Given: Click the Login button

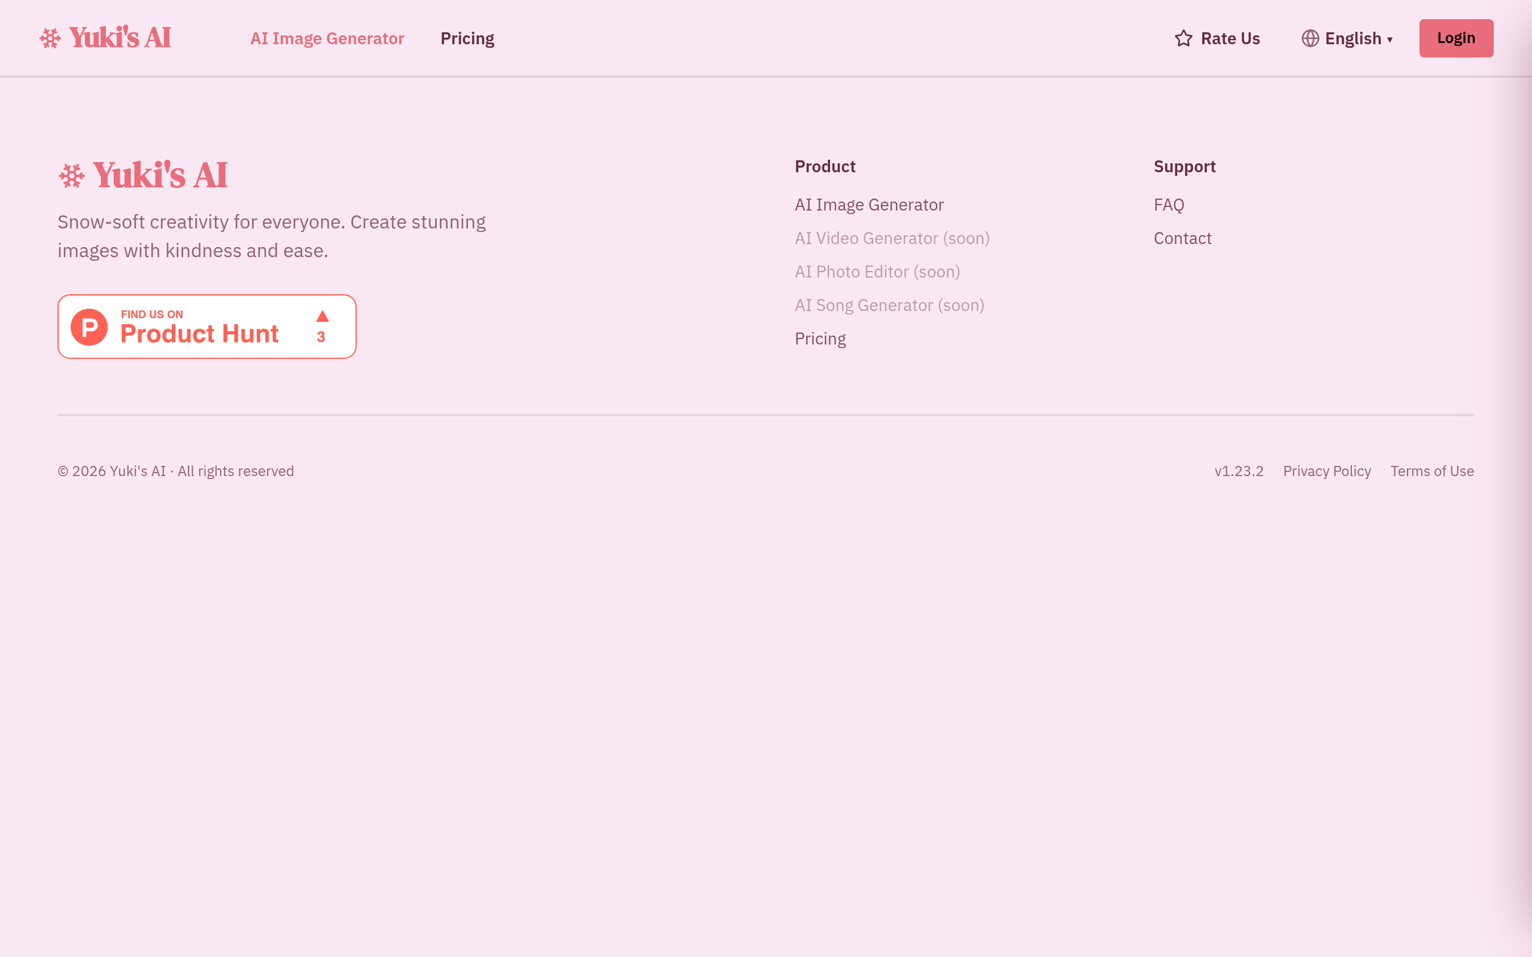Looking at the screenshot, I should point(1456,38).
